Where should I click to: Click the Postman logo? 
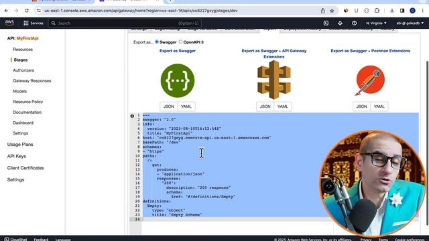[x=370, y=80]
